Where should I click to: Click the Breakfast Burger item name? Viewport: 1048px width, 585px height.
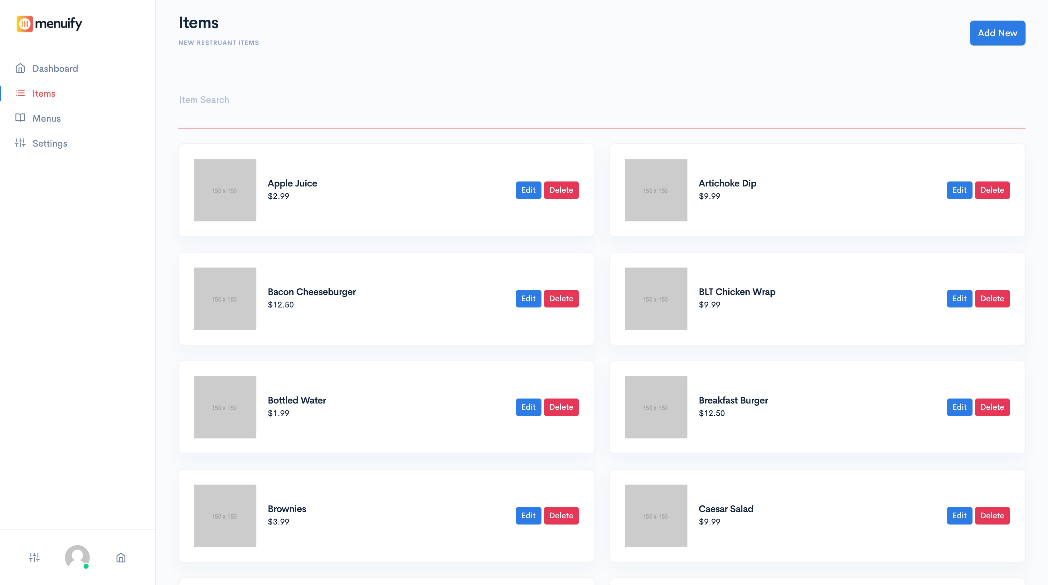click(733, 400)
